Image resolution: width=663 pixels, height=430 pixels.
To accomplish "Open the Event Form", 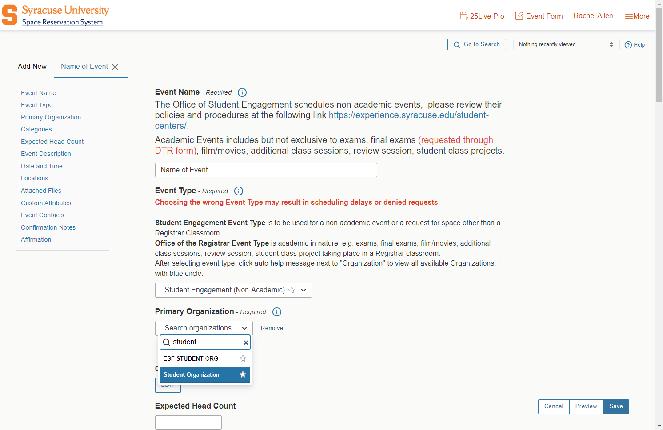I will [x=539, y=16].
